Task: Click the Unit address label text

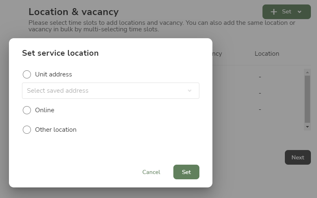Action: pos(53,74)
